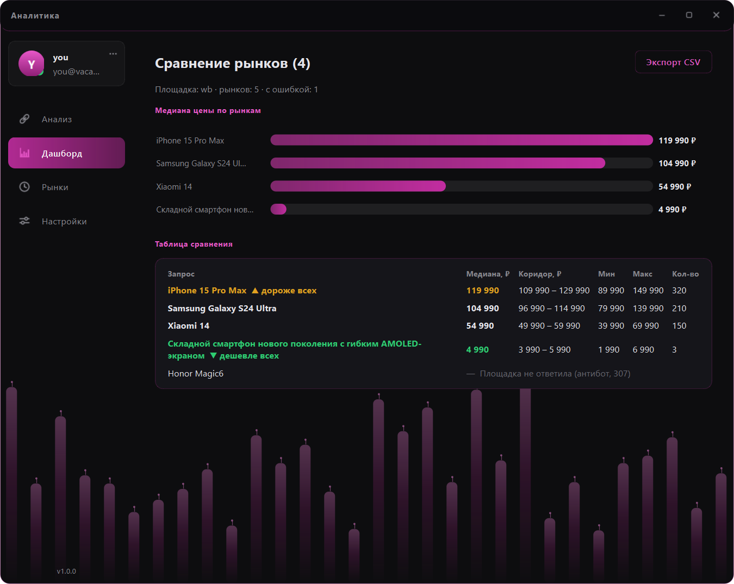
Task: Click the 150 count cell
Action: (x=679, y=326)
